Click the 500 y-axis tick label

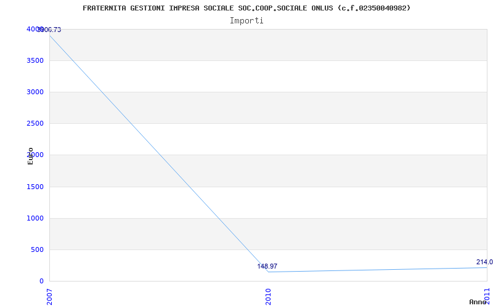[x=38, y=249]
